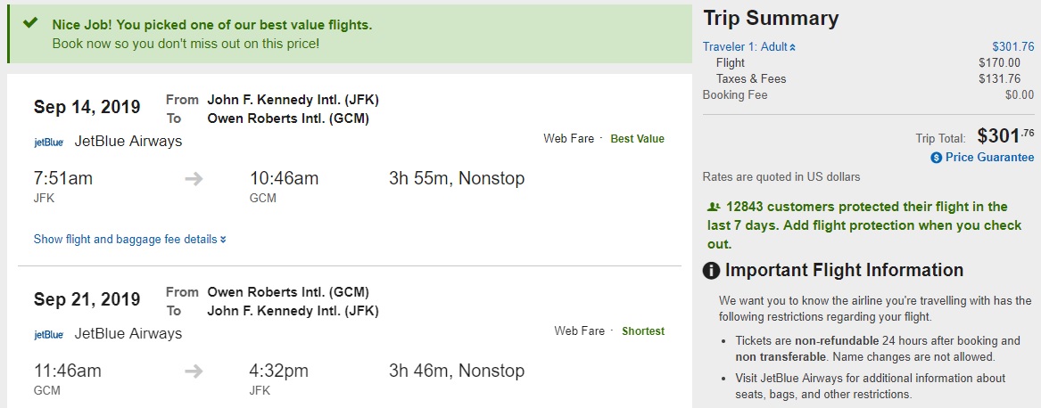The height and width of the screenshot is (408, 1041).
Task: Click JetBlue logo on Sep 14 flight
Action: pyautogui.click(x=48, y=142)
